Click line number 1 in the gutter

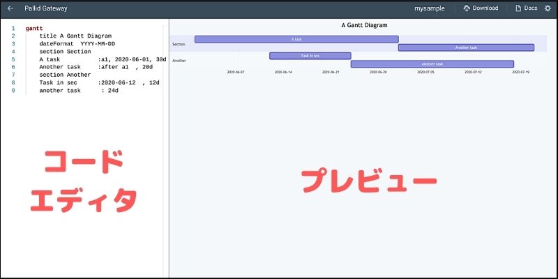(13, 28)
